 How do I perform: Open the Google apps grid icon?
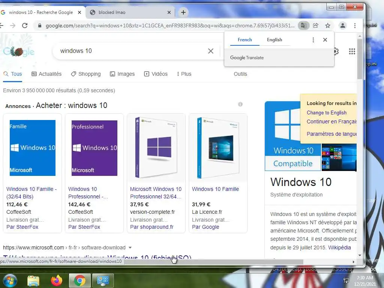point(352,51)
